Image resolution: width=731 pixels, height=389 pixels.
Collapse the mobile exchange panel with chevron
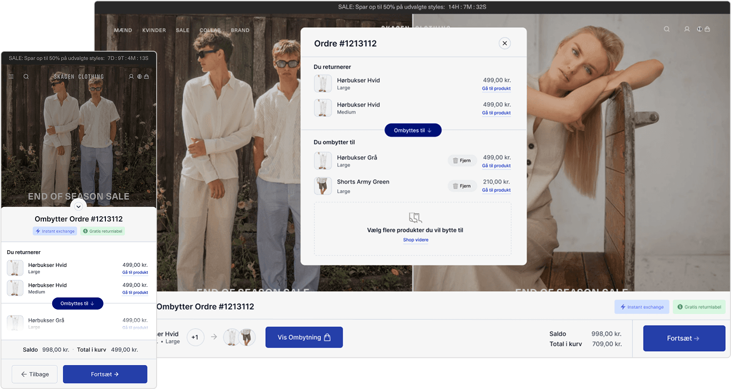tap(79, 206)
